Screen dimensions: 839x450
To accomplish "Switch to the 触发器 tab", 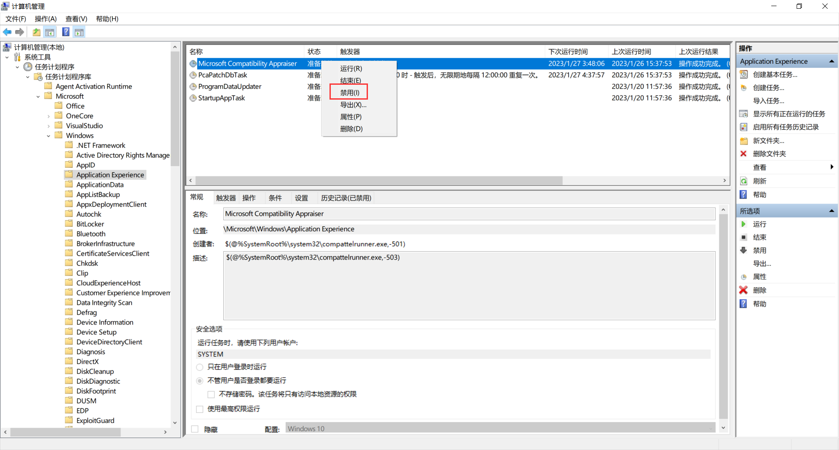I will coord(225,197).
